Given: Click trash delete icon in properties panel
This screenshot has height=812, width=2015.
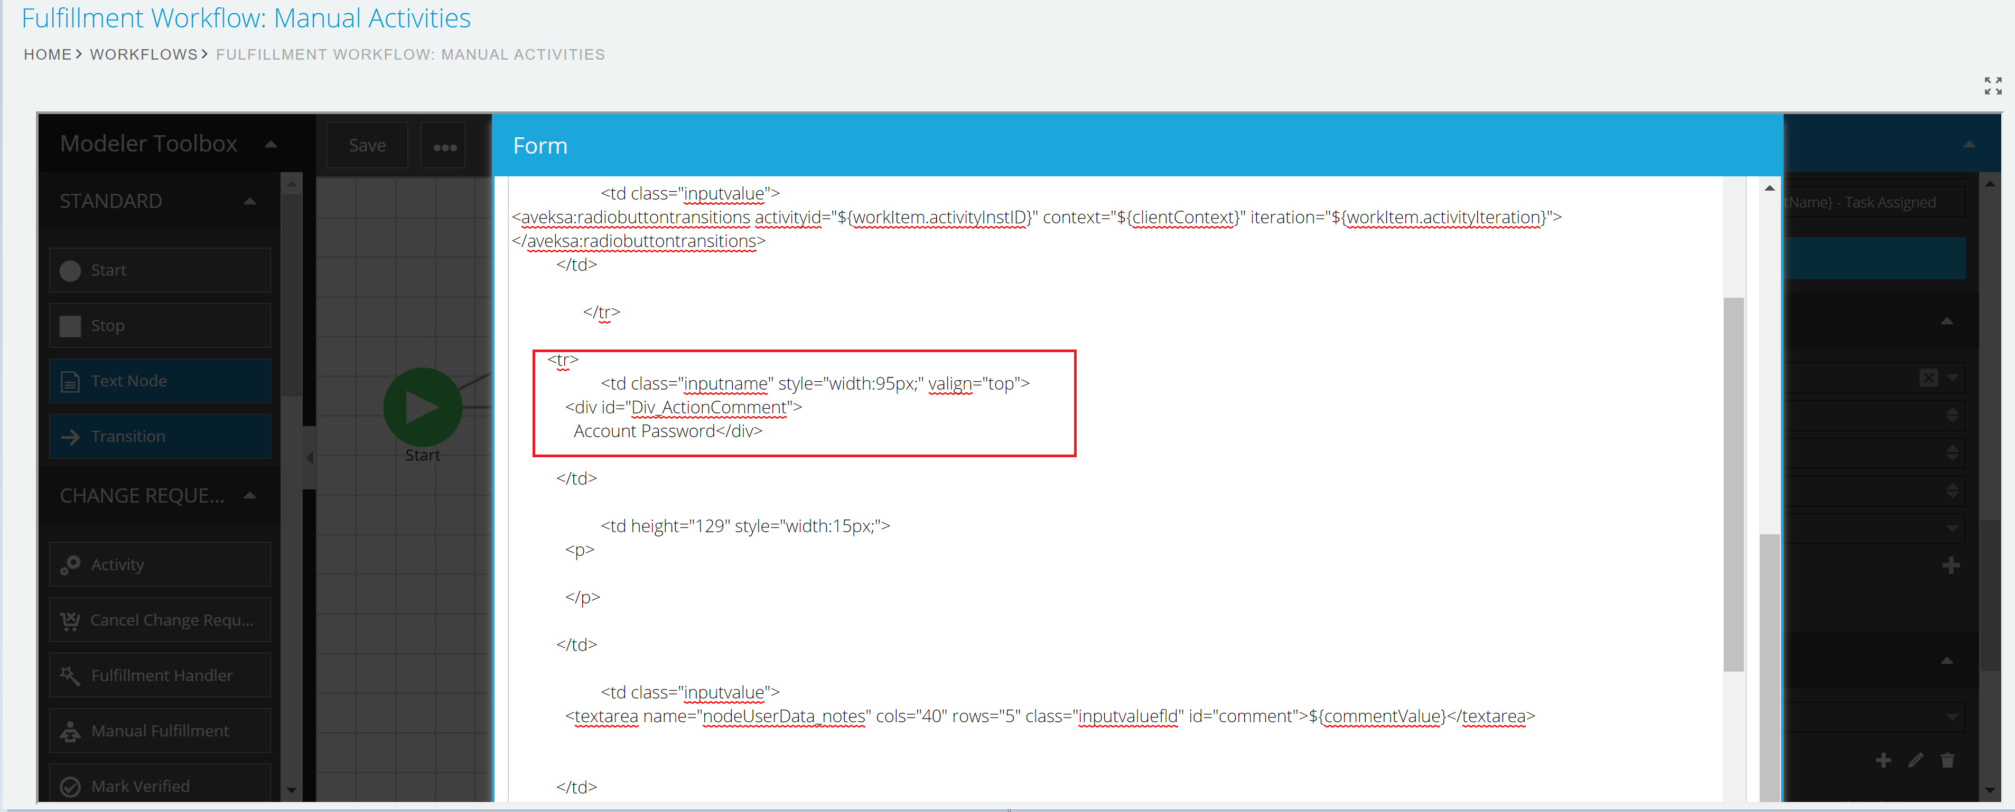Looking at the screenshot, I should click(x=1947, y=760).
